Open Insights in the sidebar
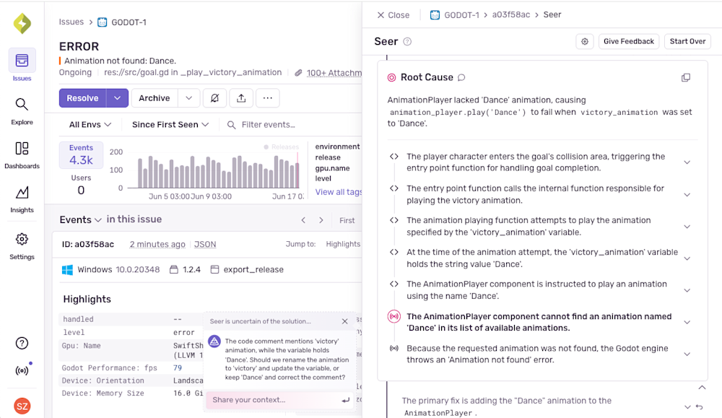This screenshot has width=722, height=418. tap(22, 199)
